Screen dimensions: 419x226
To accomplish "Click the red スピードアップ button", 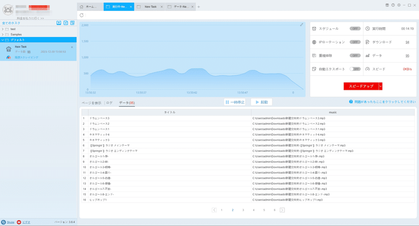I will tap(361, 86).
